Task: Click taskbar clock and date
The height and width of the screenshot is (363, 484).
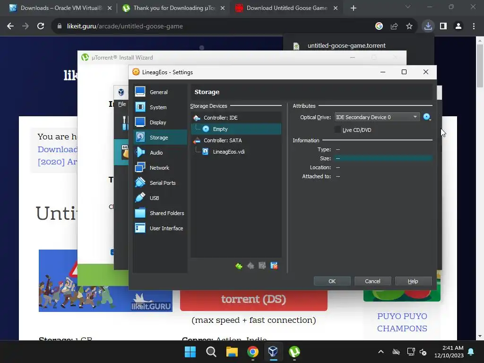Action: click(x=449, y=352)
